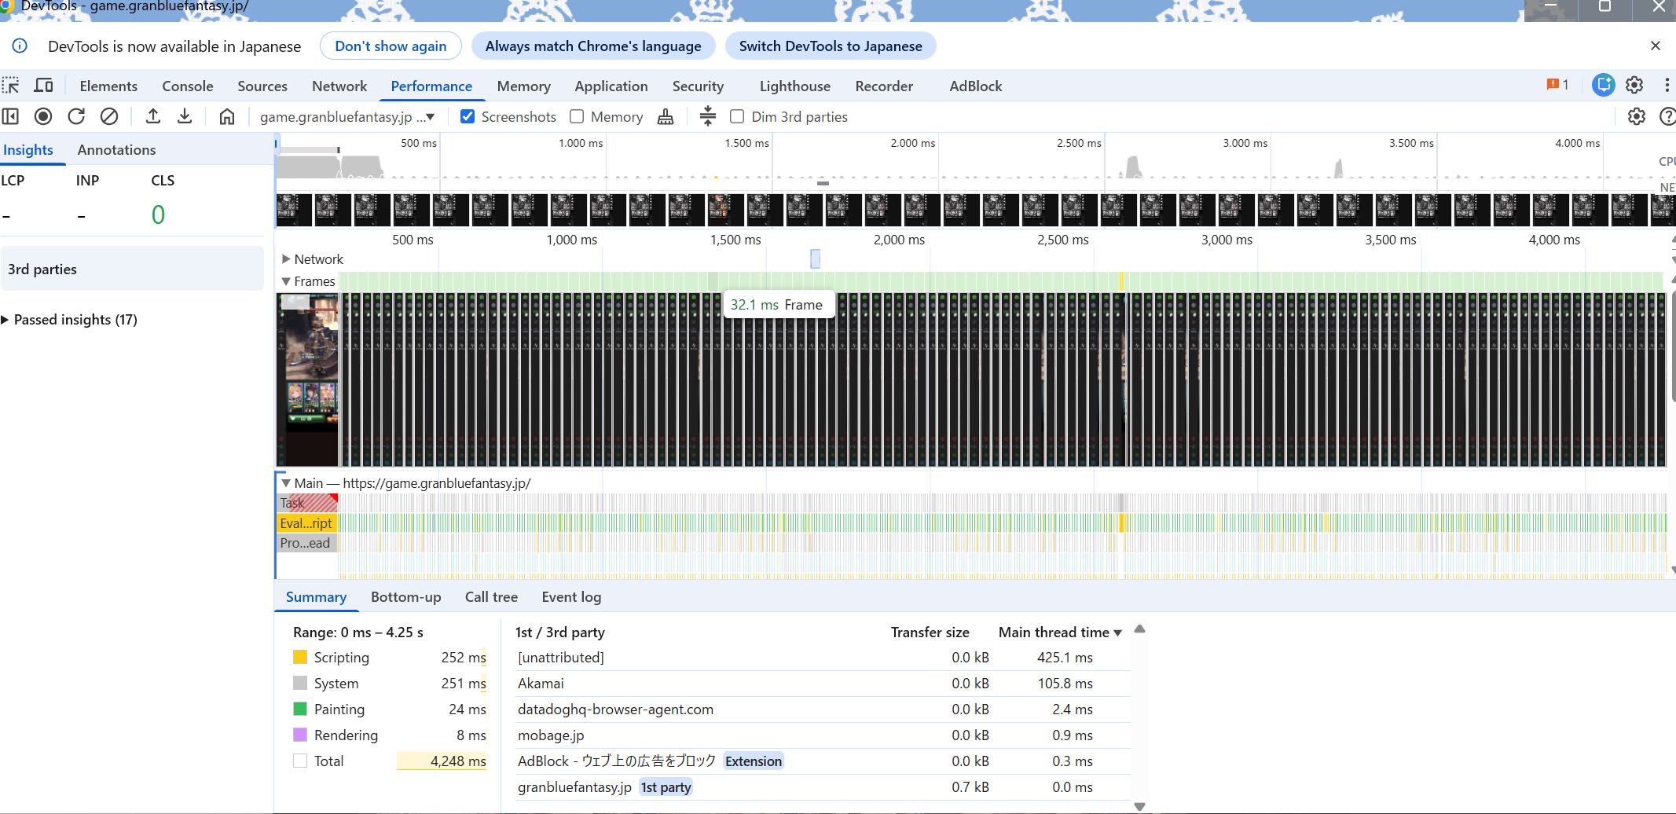
Task: Enable the Memory checkbox
Action: [x=577, y=116]
